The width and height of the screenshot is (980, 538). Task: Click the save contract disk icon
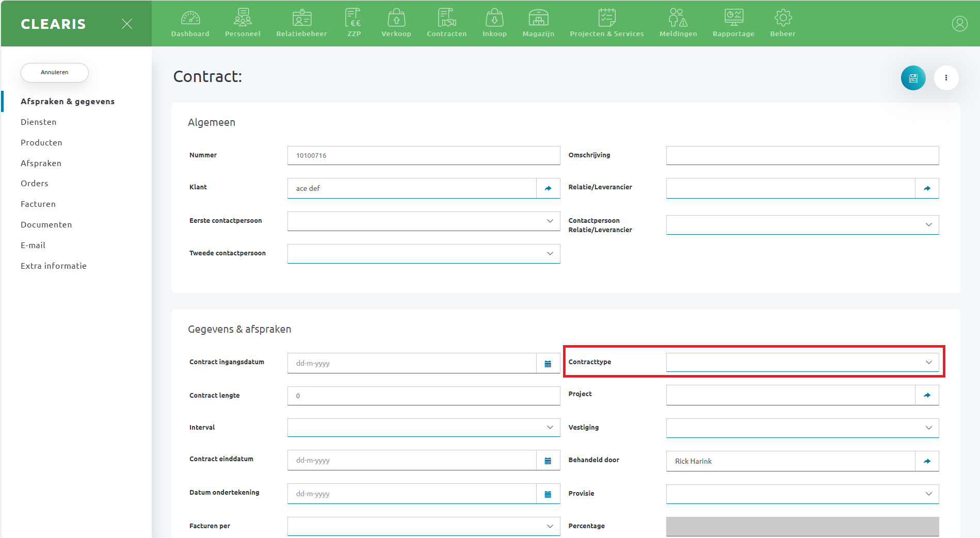[x=913, y=78]
